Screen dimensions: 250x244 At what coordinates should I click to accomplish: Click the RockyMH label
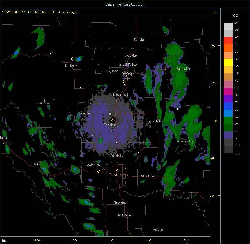71,66
